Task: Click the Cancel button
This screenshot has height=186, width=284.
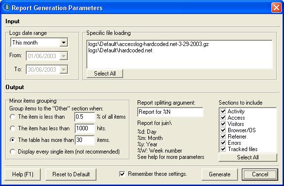Action: tap(260, 174)
